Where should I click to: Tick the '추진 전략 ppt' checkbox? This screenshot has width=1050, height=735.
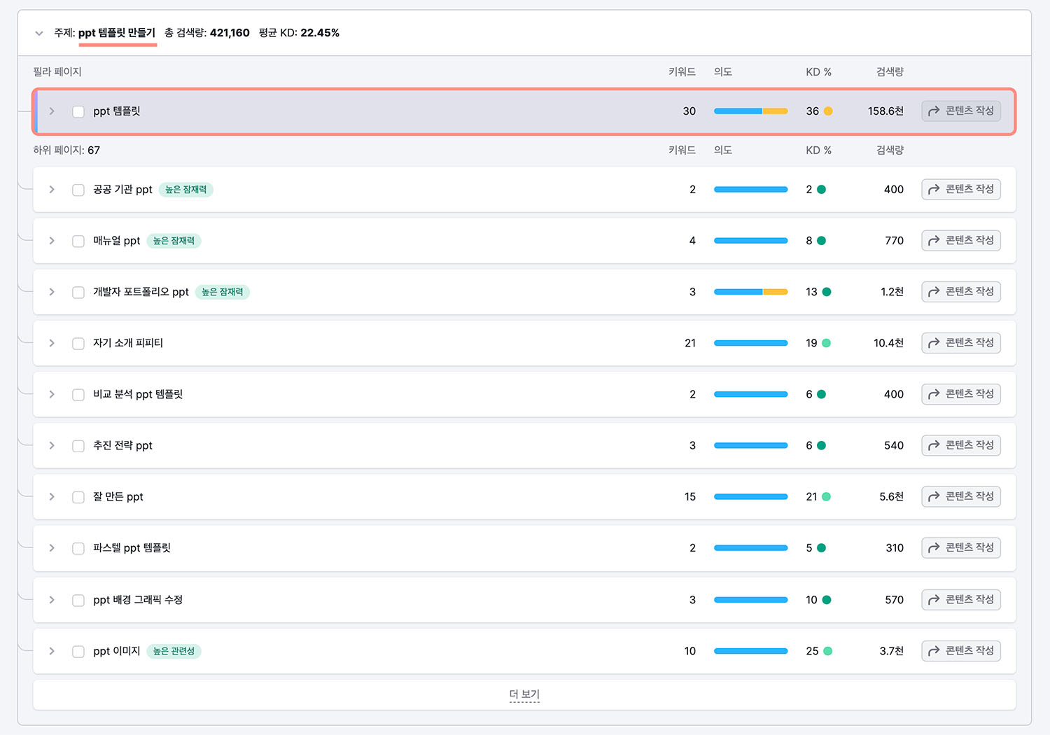(78, 445)
